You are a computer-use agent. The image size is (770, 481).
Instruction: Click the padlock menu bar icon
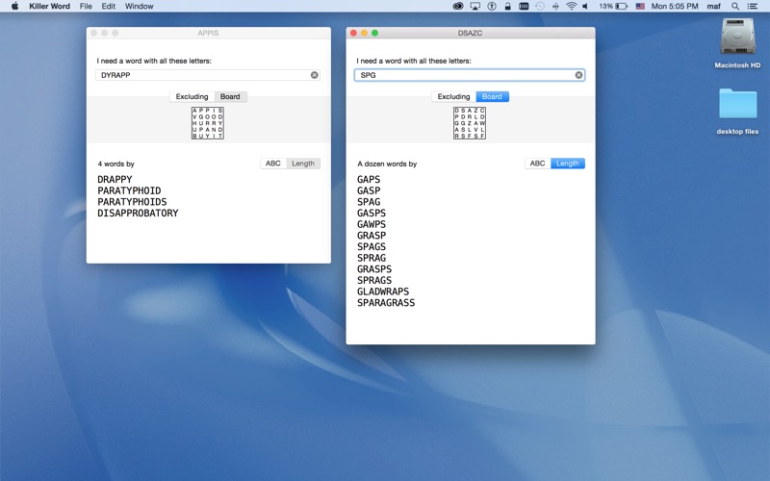coord(507,6)
